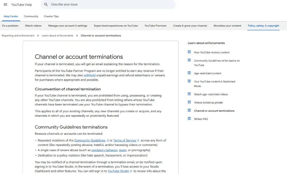Viewport: 287px width, 174px height.
Task: Click article icon for Strikes FAQ
Action: point(189,119)
